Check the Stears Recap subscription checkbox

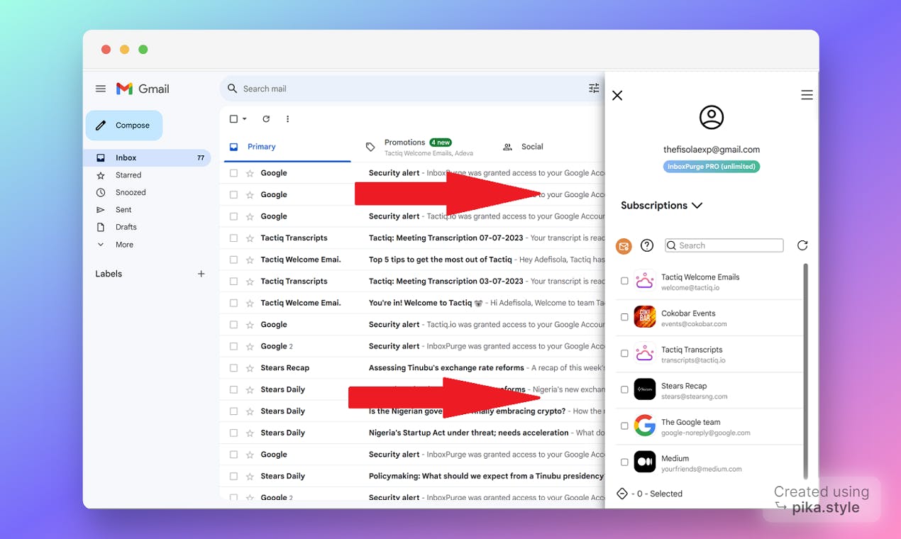[624, 389]
